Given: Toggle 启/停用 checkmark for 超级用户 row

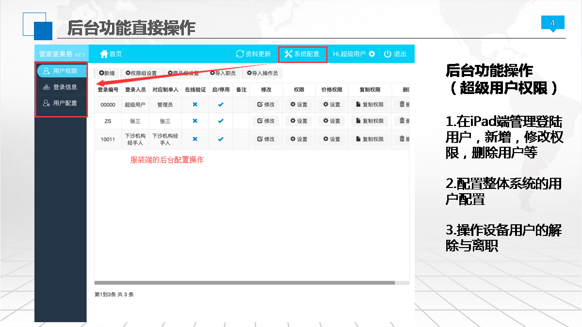Looking at the screenshot, I should (221, 105).
